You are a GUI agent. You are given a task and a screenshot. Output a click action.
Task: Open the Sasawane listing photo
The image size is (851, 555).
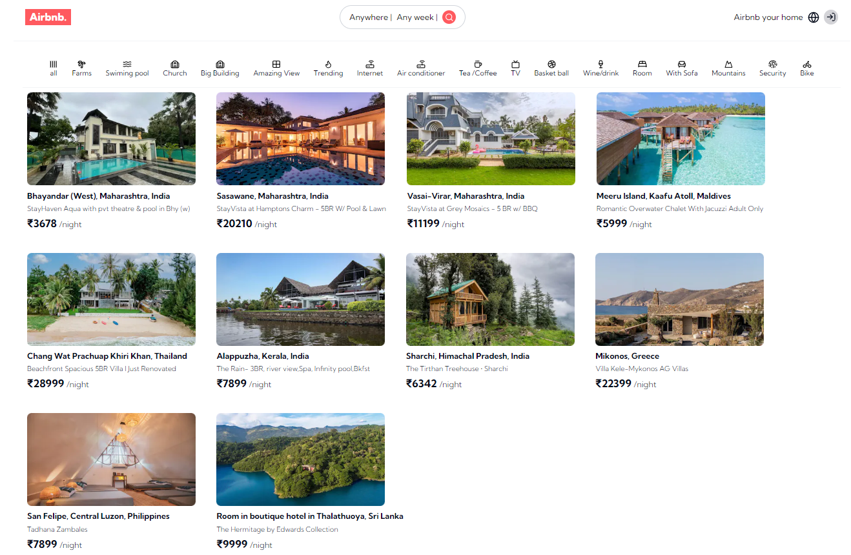[300, 139]
